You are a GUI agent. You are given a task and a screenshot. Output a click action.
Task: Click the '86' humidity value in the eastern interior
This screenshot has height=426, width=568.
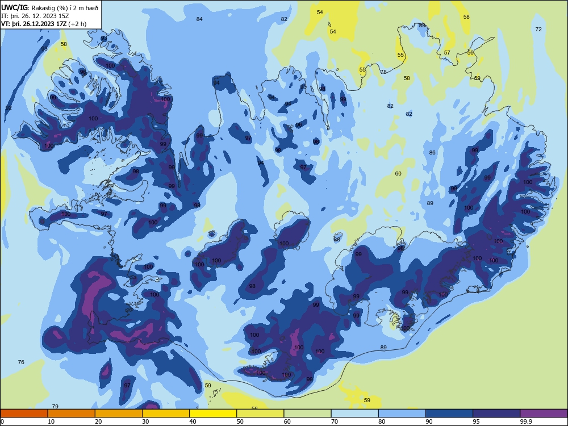[432, 152]
